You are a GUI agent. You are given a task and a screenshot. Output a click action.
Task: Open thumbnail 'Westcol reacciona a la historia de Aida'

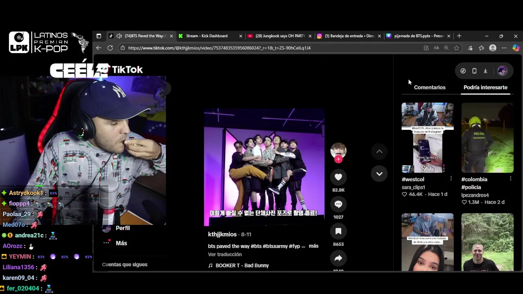pos(427,242)
